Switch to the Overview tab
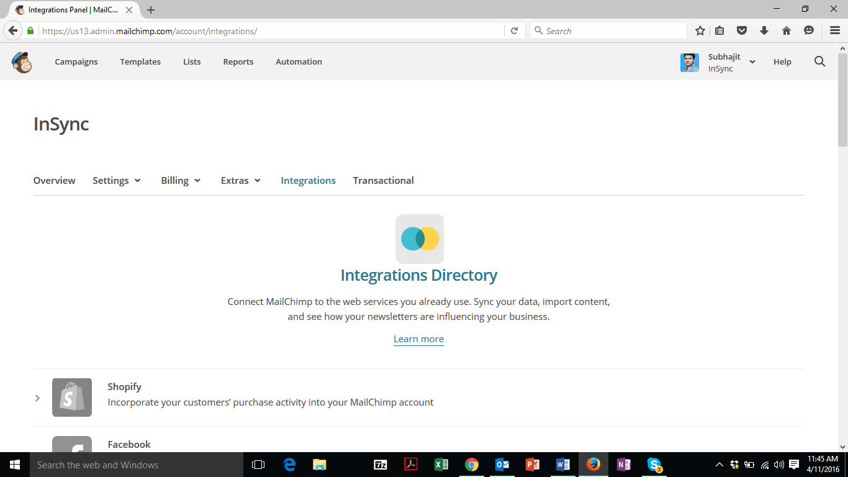Viewport: 848px width, 477px height. [55, 180]
